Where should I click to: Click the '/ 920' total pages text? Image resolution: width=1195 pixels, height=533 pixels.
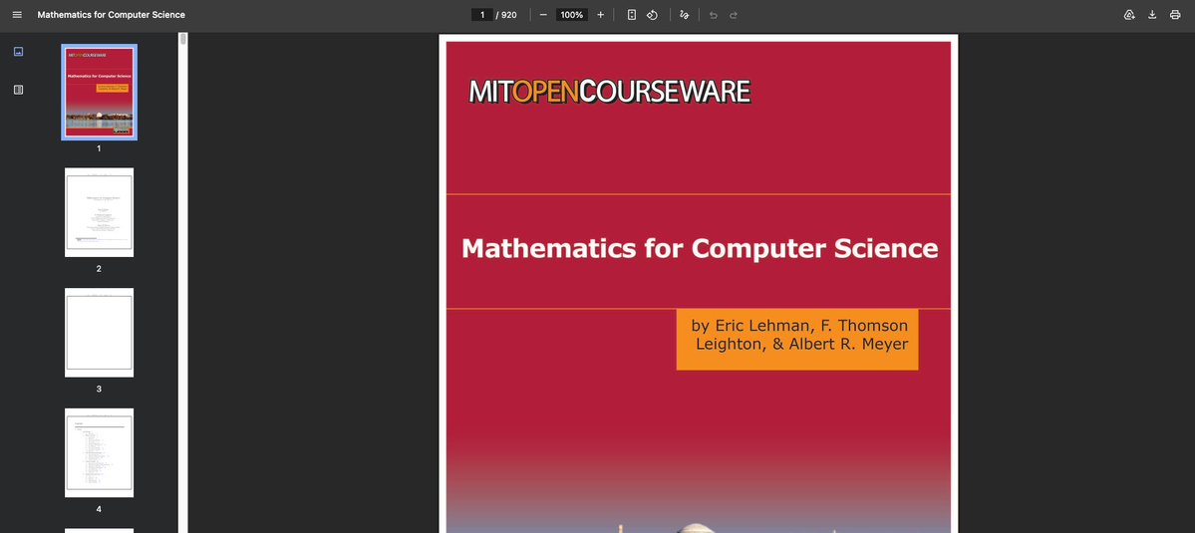(x=506, y=15)
